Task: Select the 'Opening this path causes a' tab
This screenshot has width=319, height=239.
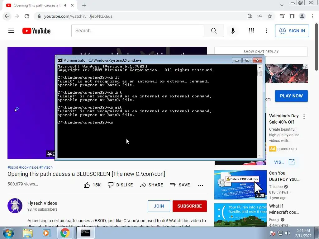Action: tap(40, 6)
